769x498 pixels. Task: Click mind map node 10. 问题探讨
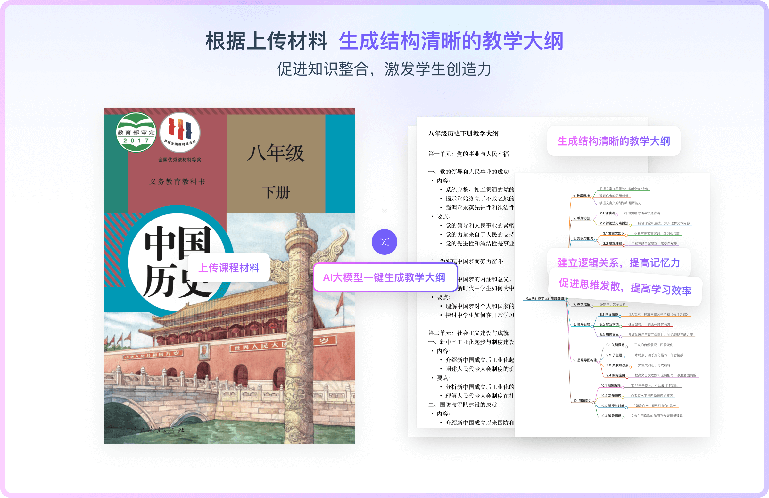click(582, 400)
